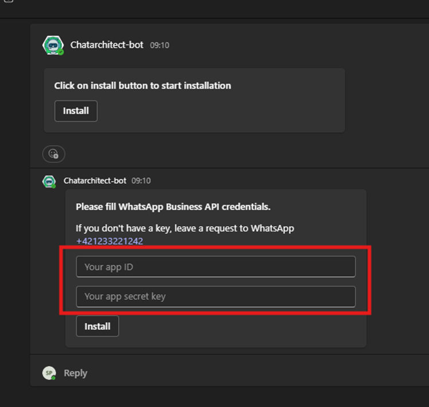This screenshot has height=407, width=429.
Task: Click the green status dot on the SP avatar
Action: point(54,378)
